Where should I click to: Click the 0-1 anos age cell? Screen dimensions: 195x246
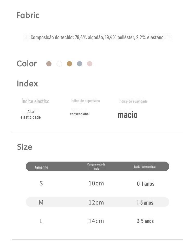point(146,184)
